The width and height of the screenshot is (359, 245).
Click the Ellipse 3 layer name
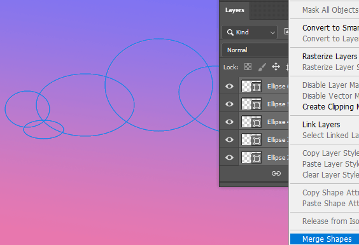(278, 139)
